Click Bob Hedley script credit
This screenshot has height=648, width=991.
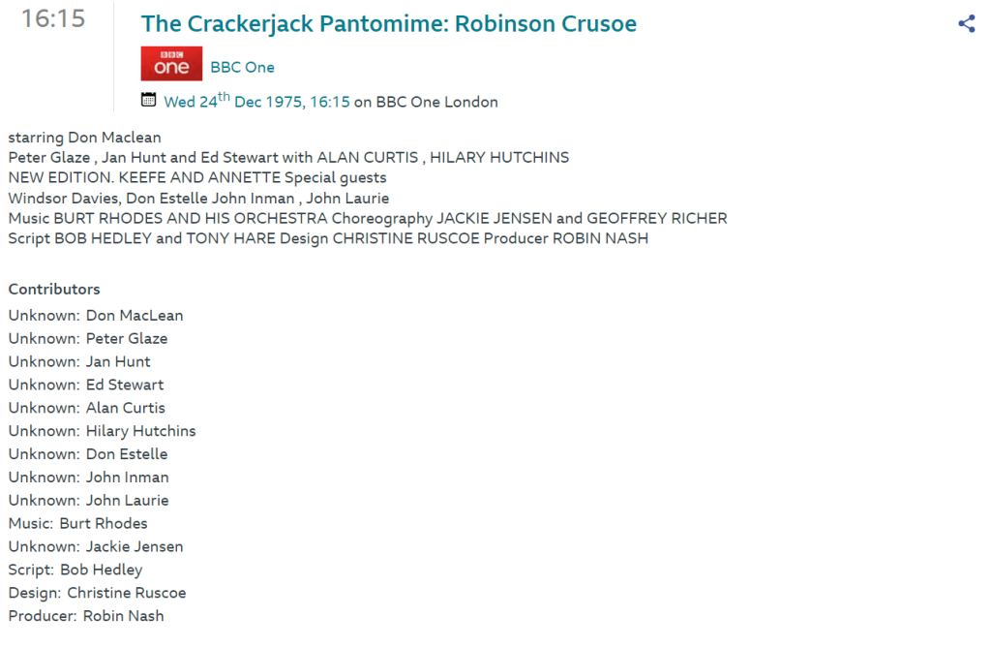pyautogui.click(x=101, y=571)
